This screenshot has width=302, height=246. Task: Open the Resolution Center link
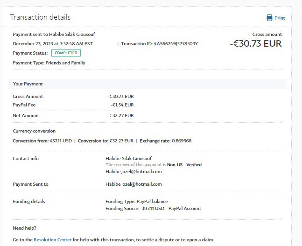pyautogui.click(x=52, y=239)
